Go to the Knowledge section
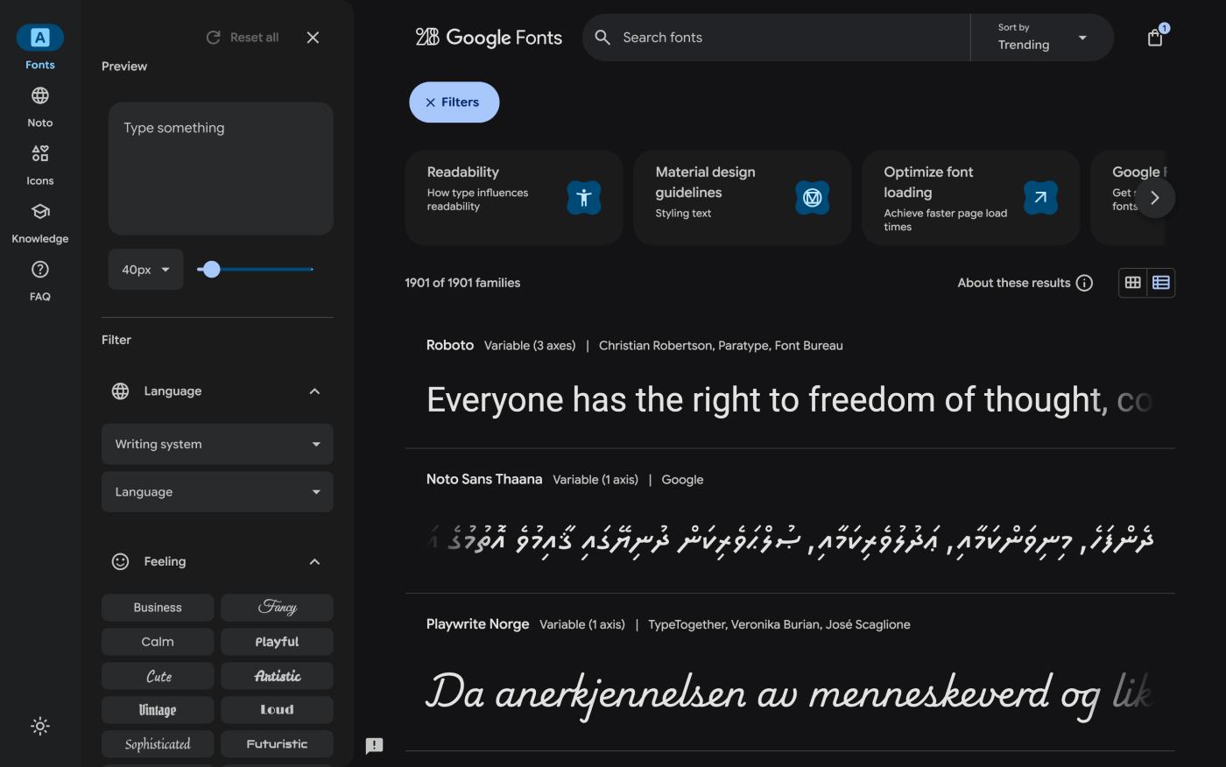This screenshot has height=767, width=1226. coord(40,212)
